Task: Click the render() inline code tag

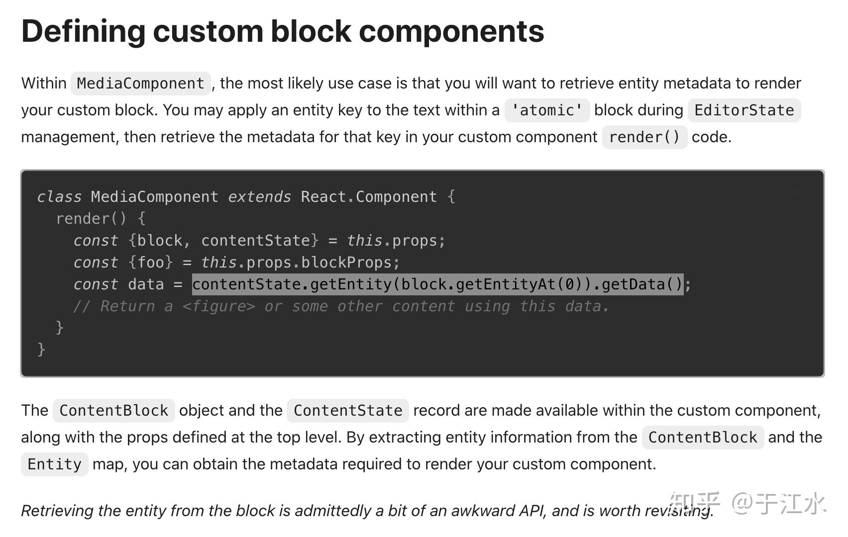Action: pos(644,137)
